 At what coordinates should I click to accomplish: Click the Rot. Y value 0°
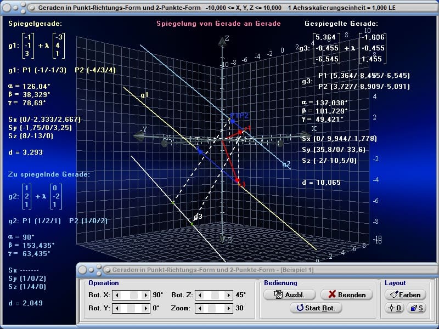coord(156,308)
